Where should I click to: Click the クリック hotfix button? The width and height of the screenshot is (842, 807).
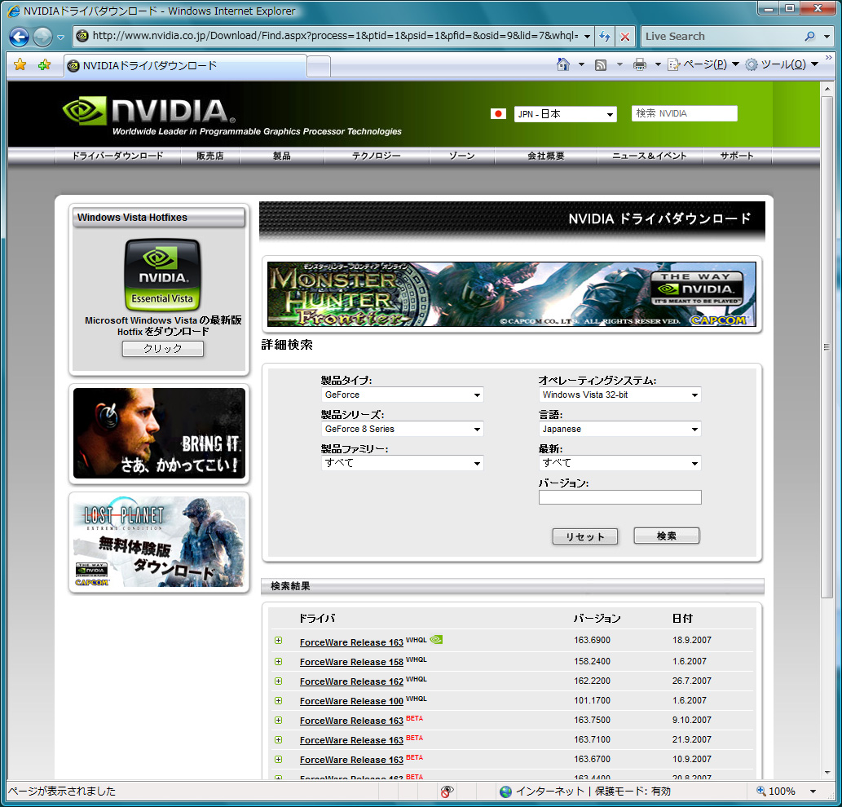click(163, 349)
